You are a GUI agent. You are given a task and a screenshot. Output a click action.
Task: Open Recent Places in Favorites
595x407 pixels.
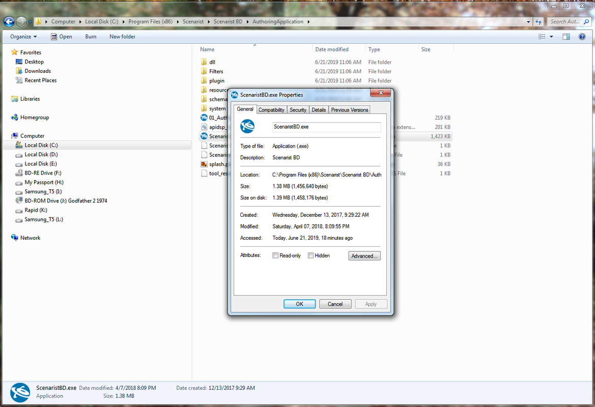click(36, 80)
